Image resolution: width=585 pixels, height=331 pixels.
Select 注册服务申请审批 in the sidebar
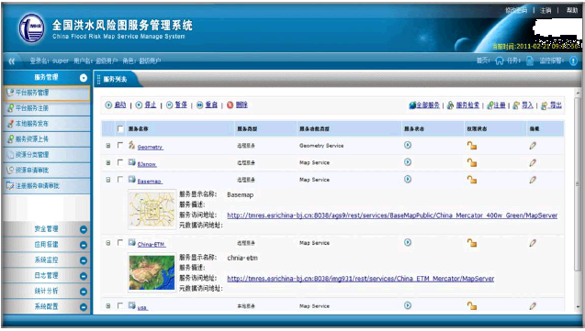[47, 185]
